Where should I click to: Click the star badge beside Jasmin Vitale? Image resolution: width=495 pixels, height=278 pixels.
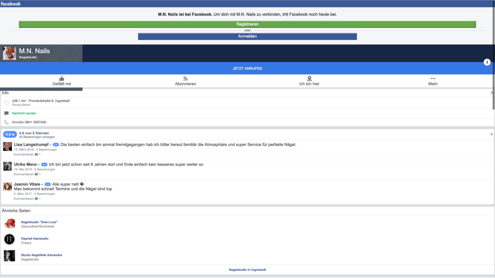click(48, 184)
